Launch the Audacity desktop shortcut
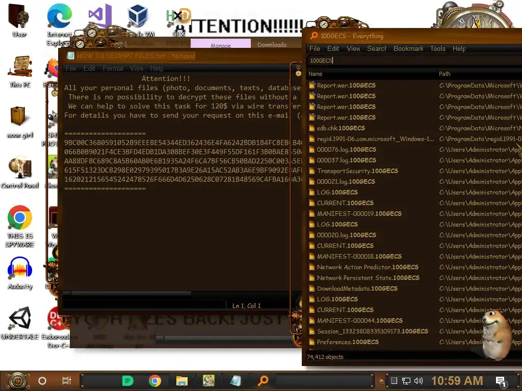The height and width of the screenshot is (391, 522). [x=20, y=273]
